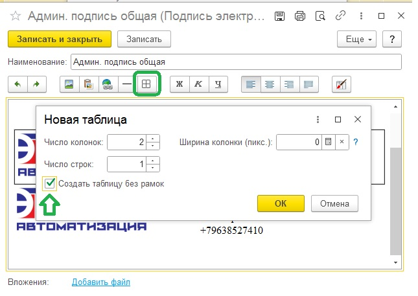Toggle italic text formatting (К)
418x296 pixels.
[x=199, y=84]
